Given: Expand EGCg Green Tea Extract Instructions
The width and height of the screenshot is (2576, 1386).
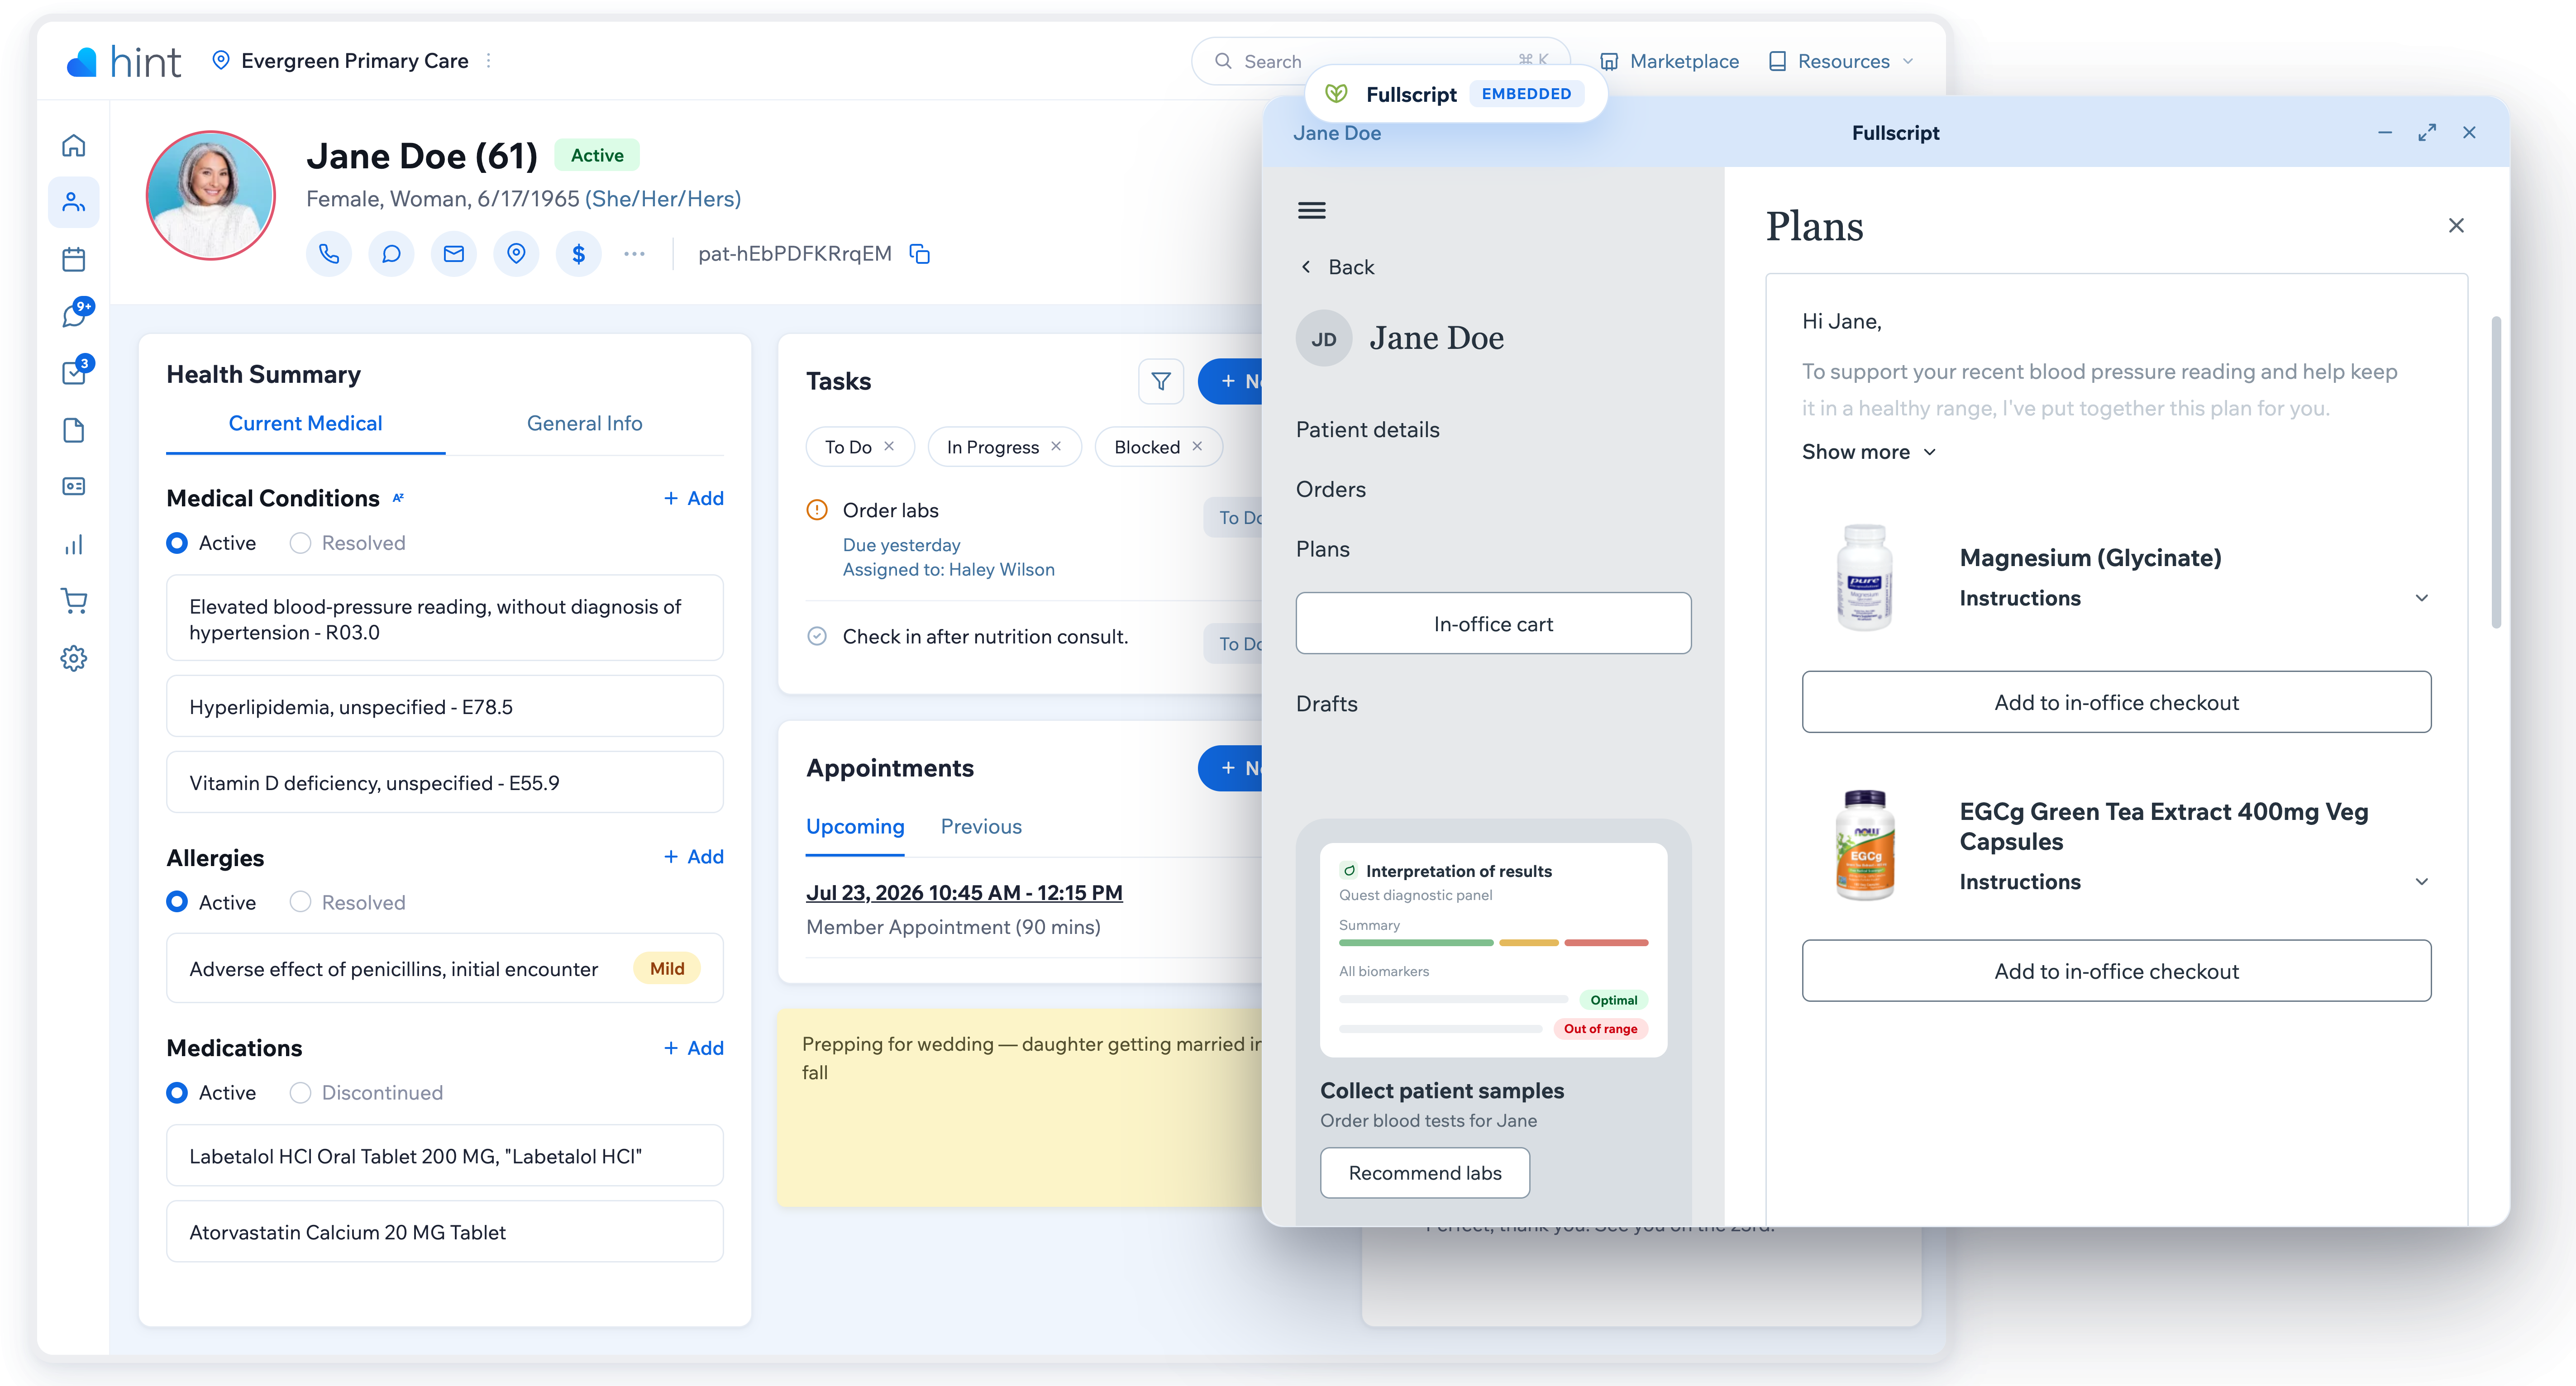Looking at the screenshot, I should coord(2421,882).
